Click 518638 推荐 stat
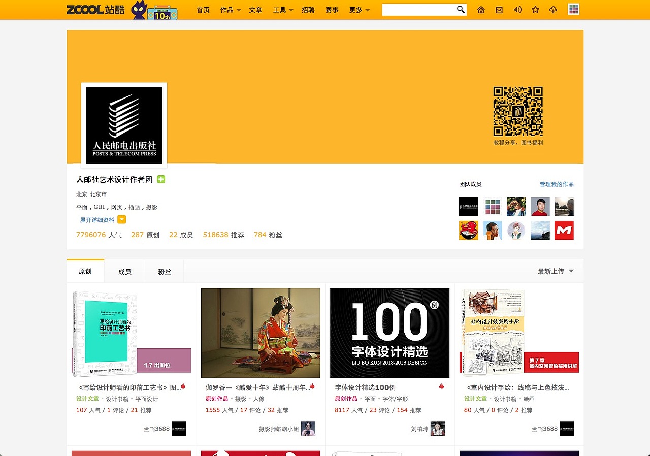 click(223, 235)
